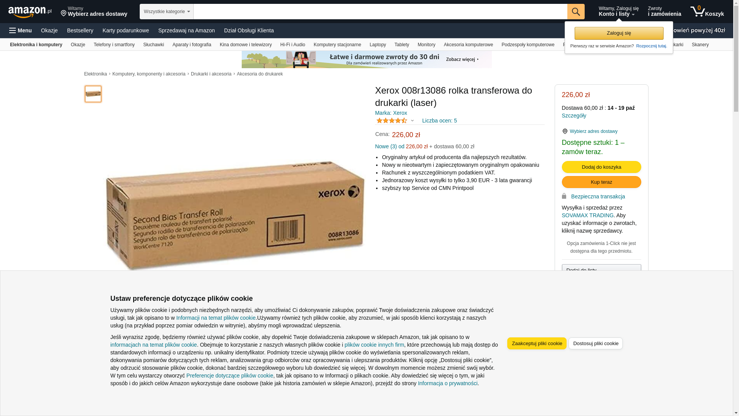Click the pin icon beside Wybierz adres dostawy
This screenshot has height=416, width=739.
pos(565,131)
